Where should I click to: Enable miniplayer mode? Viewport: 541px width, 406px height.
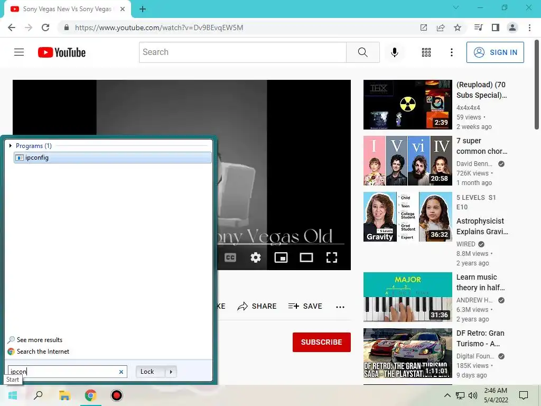pos(281,257)
